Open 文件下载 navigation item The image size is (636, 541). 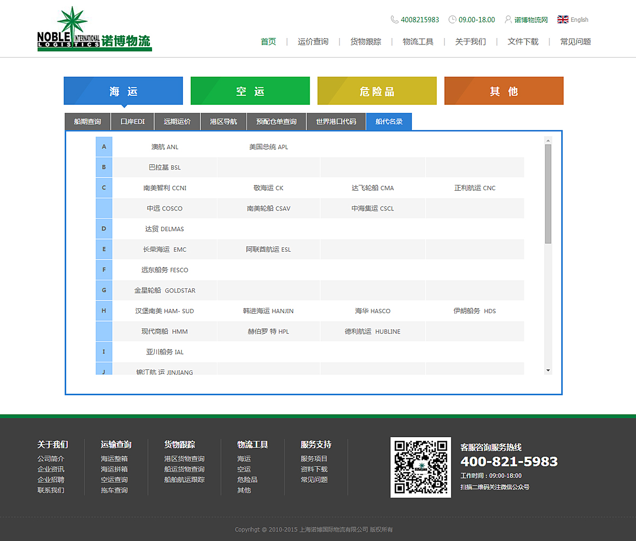[x=523, y=41]
